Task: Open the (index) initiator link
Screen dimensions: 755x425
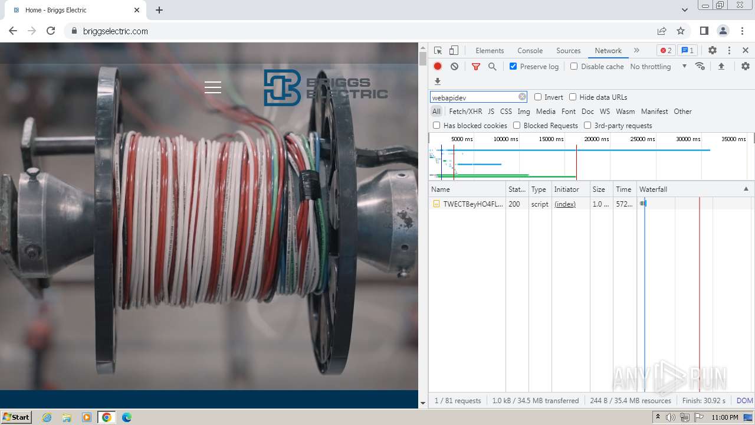Action: tap(565, 204)
